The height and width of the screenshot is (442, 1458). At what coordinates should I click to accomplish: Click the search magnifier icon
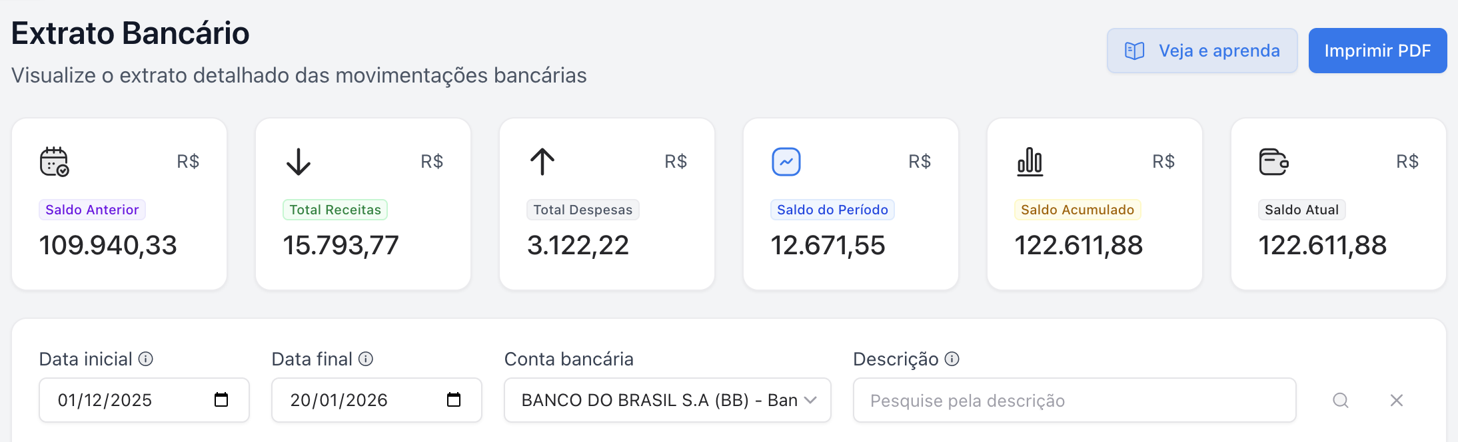click(x=1341, y=400)
